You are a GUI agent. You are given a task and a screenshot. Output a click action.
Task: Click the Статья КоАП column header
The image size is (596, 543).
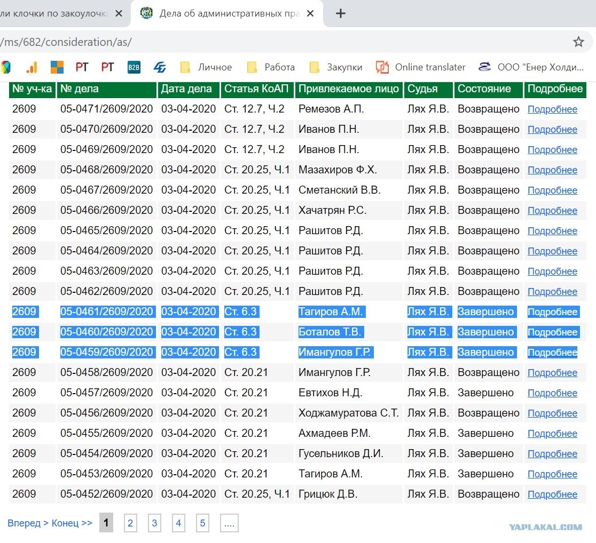point(257,89)
